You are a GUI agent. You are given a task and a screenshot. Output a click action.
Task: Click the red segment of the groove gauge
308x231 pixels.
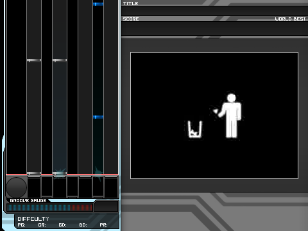(81, 207)
